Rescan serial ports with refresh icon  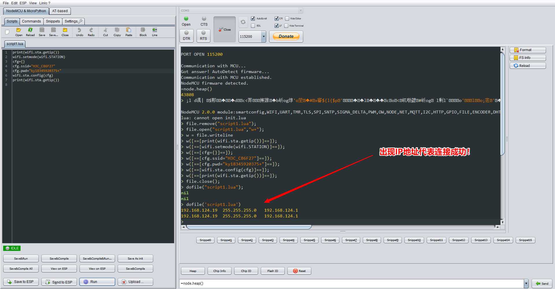click(x=243, y=22)
